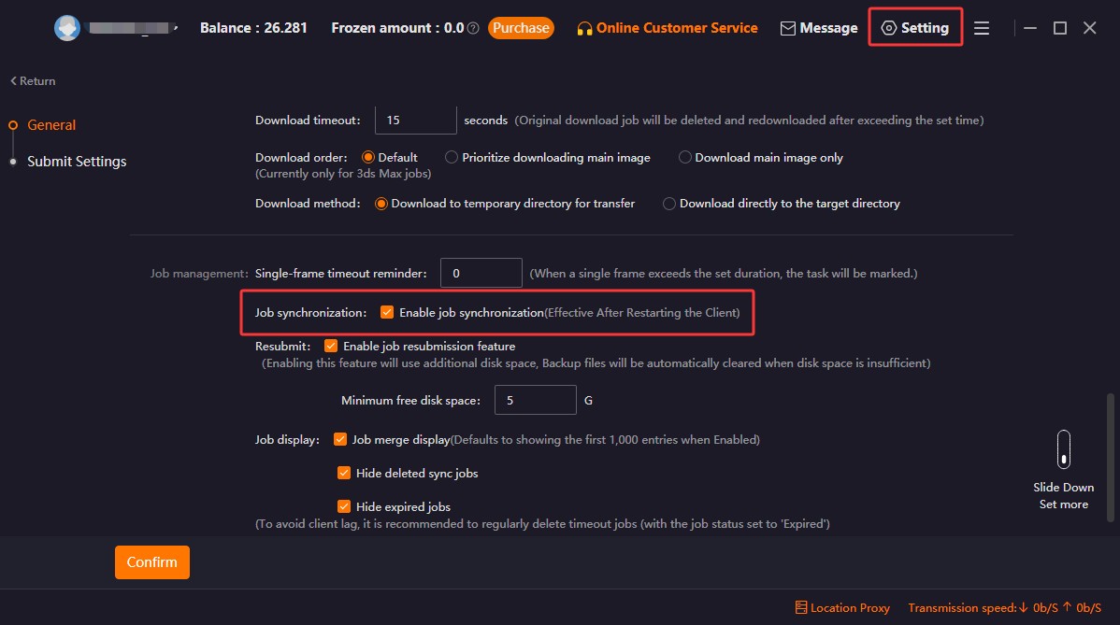Uncheck Hide expired jobs
The height and width of the screenshot is (625, 1120).
[x=344, y=505]
